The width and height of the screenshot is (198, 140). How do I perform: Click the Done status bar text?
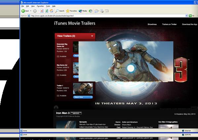tap(25, 131)
